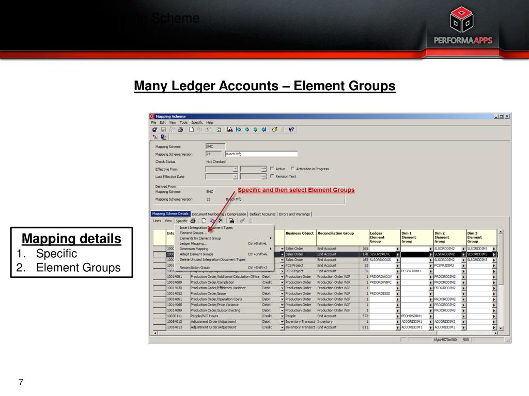Click the Effective From time stepper
The image size is (529, 396).
tap(263, 169)
